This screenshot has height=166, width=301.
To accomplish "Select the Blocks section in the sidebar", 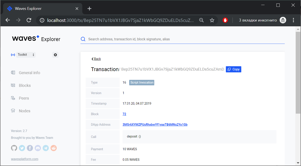I will click(25, 85).
